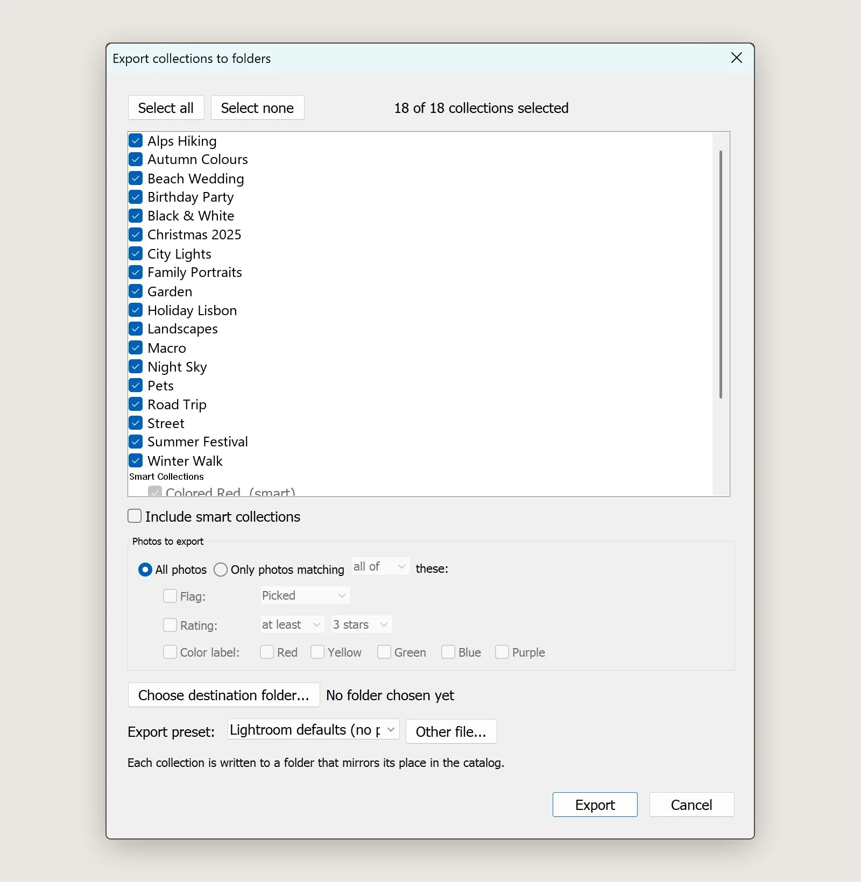Click the Other file... button
Viewport: 861px width, 882px height.
point(451,731)
